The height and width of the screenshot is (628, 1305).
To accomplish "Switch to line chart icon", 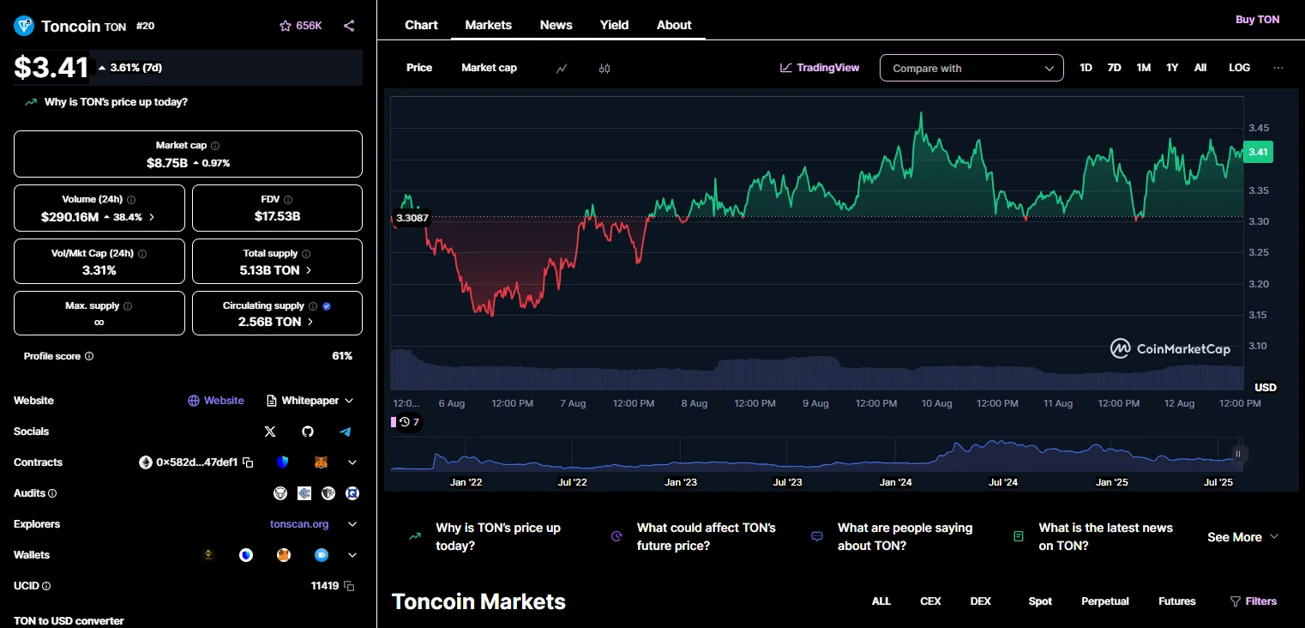I will pyautogui.click(x=562, y=69).
